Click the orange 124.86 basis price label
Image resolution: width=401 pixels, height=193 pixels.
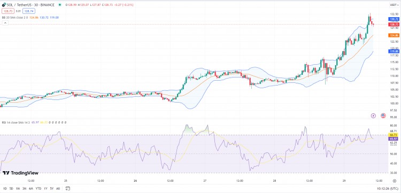(394, 35)
